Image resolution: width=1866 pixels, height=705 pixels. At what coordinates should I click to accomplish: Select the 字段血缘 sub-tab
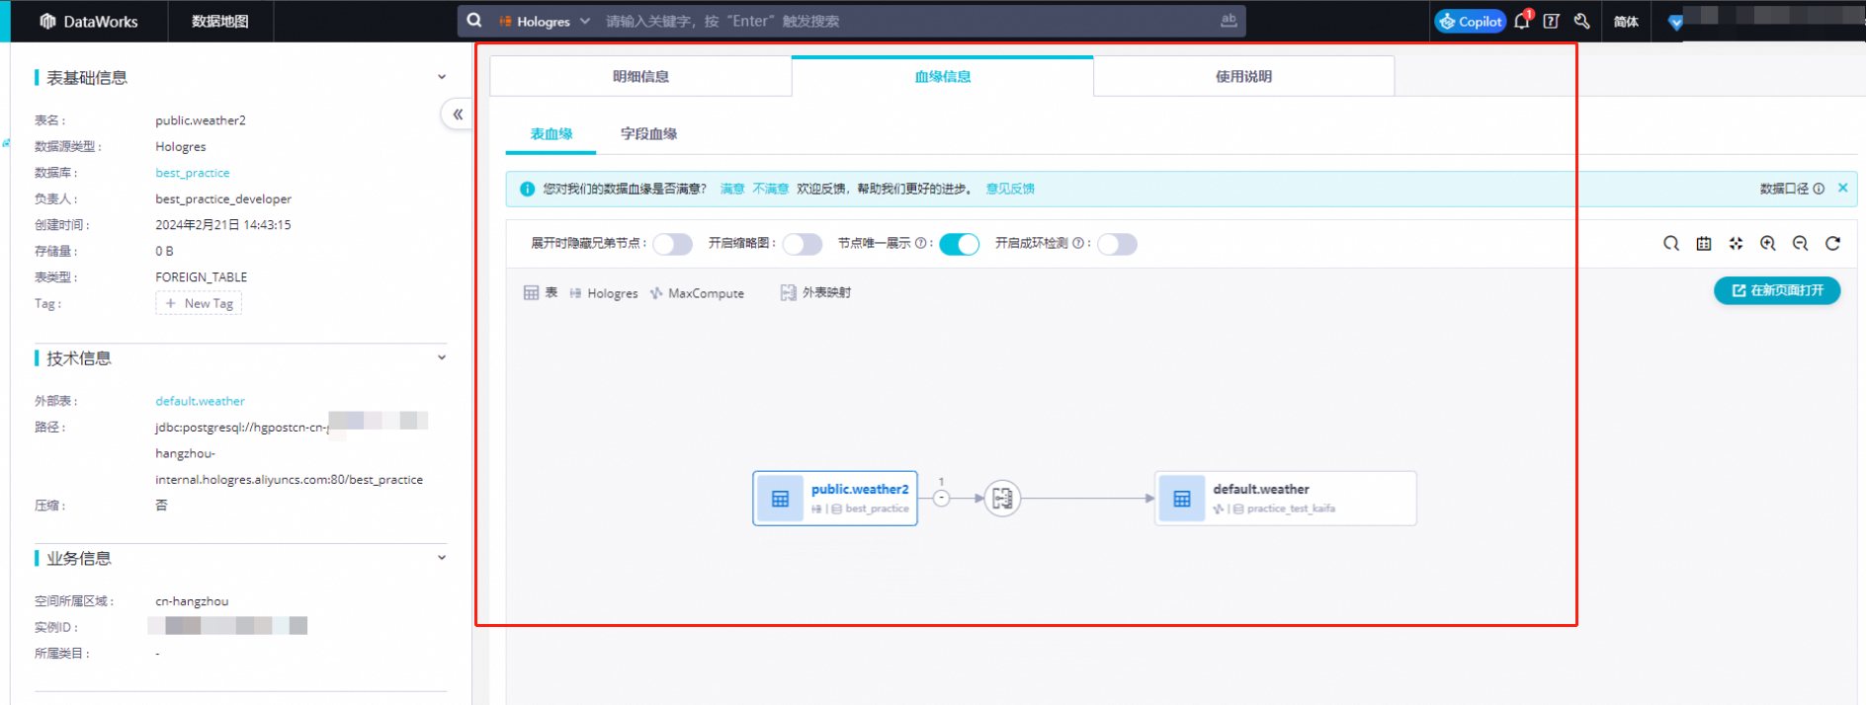click(649, 133)
